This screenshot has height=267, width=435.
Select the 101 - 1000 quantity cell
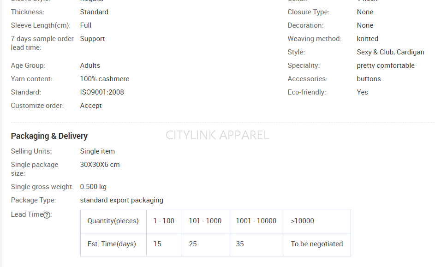click(205, 221)
